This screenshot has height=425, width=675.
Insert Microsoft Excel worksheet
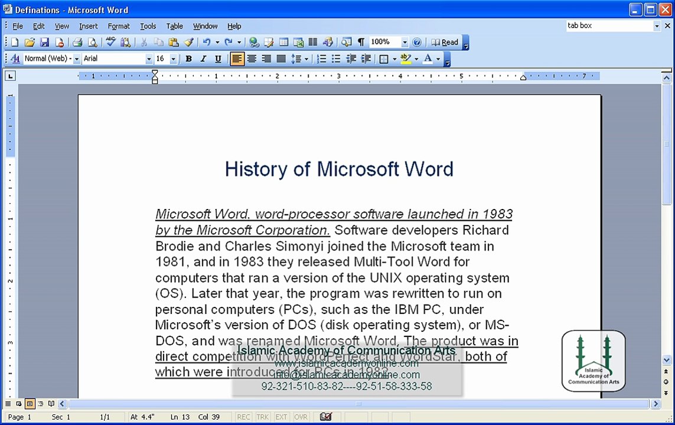(298, 42)
